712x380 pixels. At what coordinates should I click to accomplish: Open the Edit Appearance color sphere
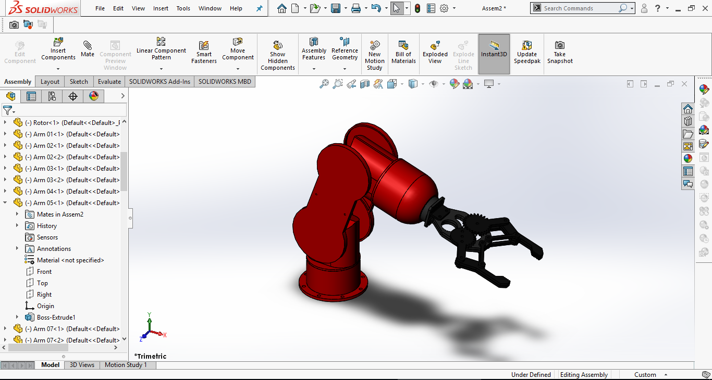tap(454, 84)
